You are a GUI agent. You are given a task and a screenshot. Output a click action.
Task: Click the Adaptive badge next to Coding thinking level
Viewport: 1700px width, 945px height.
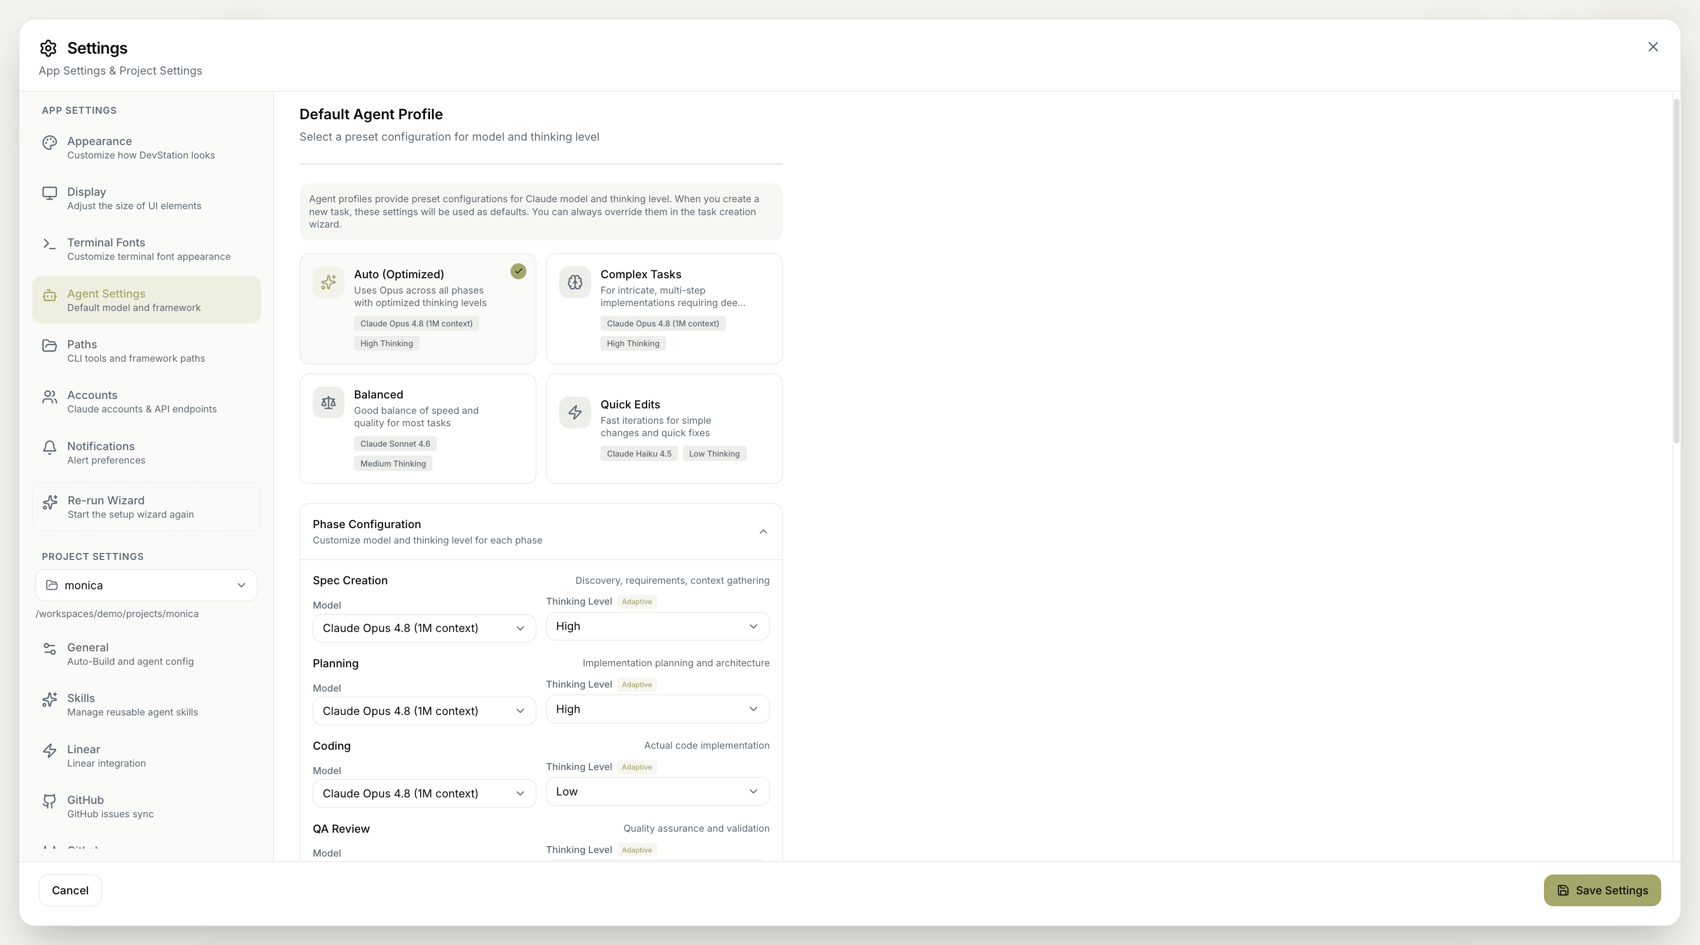point(637,767)
